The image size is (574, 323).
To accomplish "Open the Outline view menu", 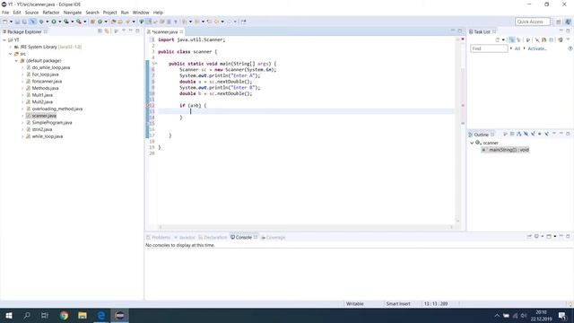I will click(554, 134).
